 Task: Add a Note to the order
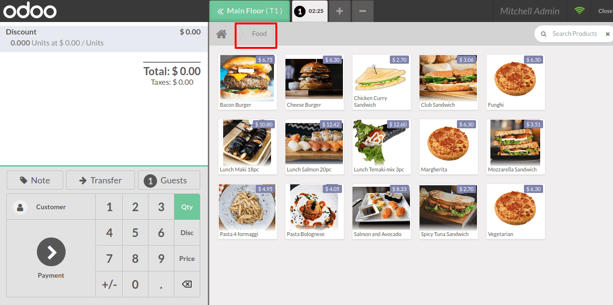tap(35, 180)
